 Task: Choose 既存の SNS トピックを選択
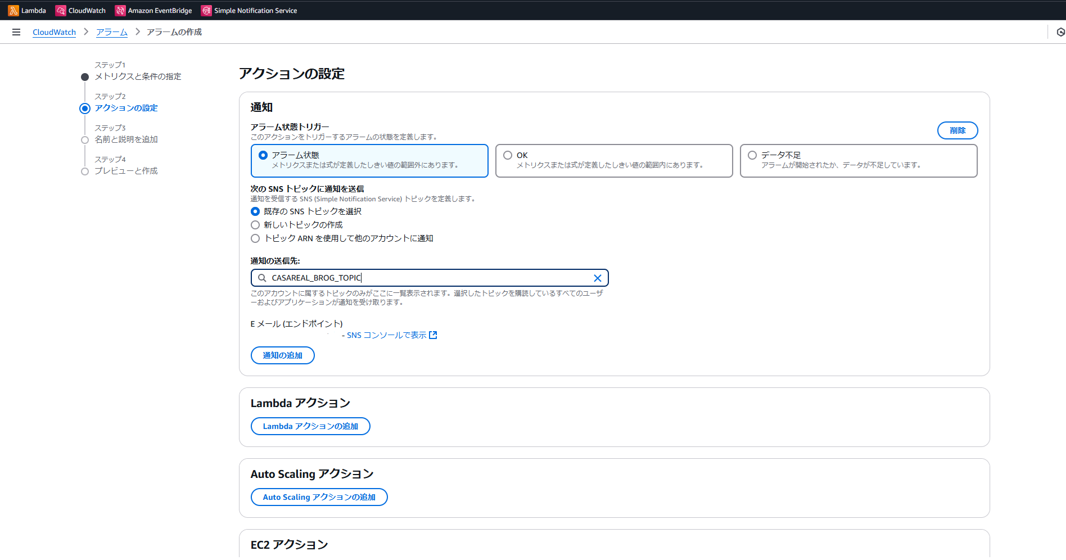click(x=255, y=211)
